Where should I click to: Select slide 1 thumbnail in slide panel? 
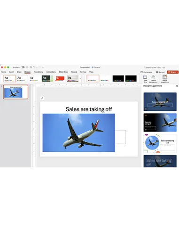(16, 92)
